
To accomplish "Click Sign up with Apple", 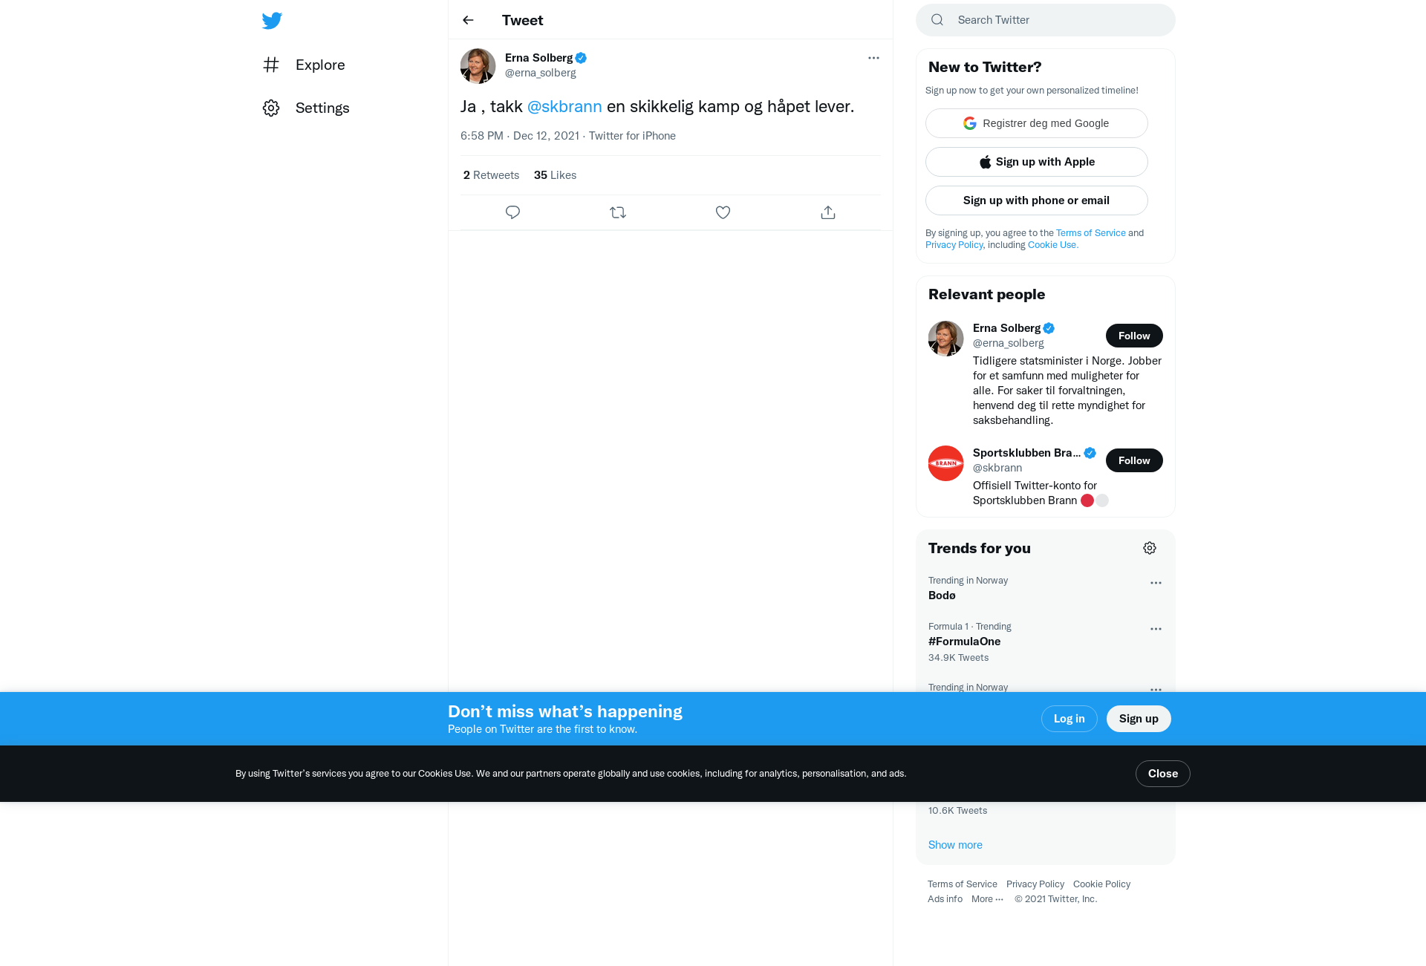I will [1037, 162].
